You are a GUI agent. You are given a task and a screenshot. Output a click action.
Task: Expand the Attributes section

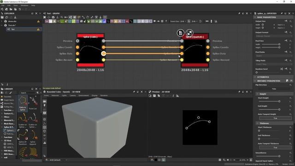pyautogui.click(x=255, y=77)
